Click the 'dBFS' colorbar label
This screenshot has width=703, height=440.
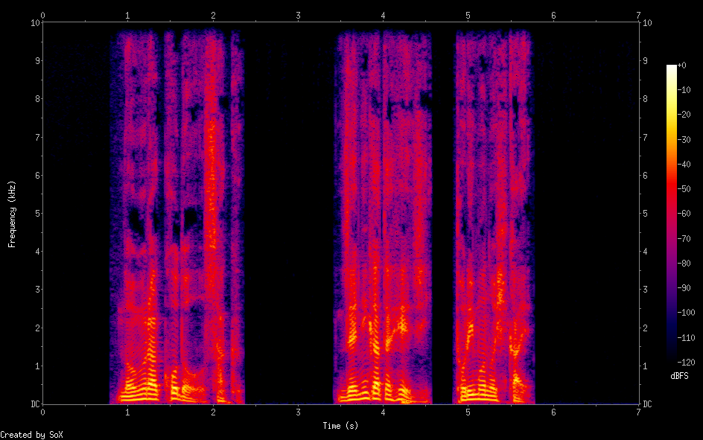click(679, 376)
